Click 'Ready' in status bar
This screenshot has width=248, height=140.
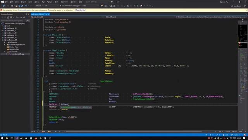tap(5, 135)
